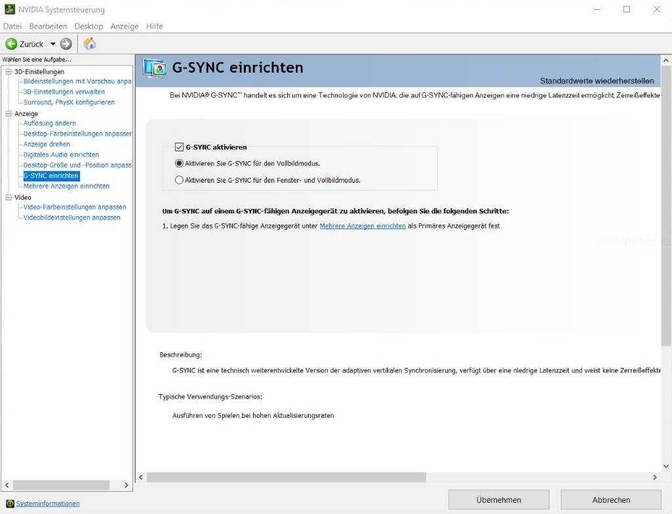The image size is (672, 514).
Task: Click the Video category label
Action: tap(23, 197)
